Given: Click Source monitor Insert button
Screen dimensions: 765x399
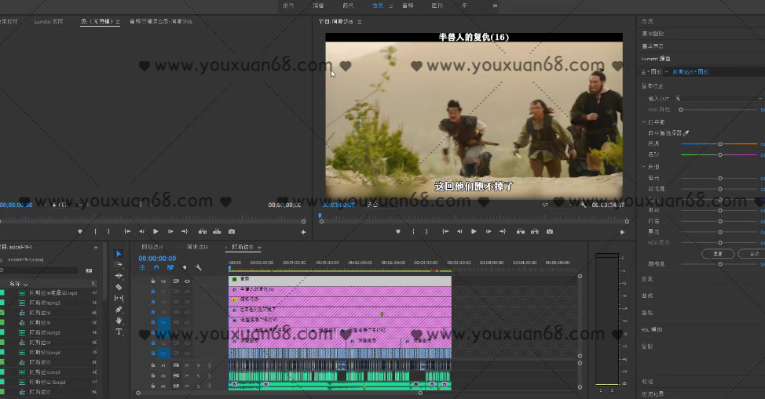Looking at the screenshot, I should (203, 232).
